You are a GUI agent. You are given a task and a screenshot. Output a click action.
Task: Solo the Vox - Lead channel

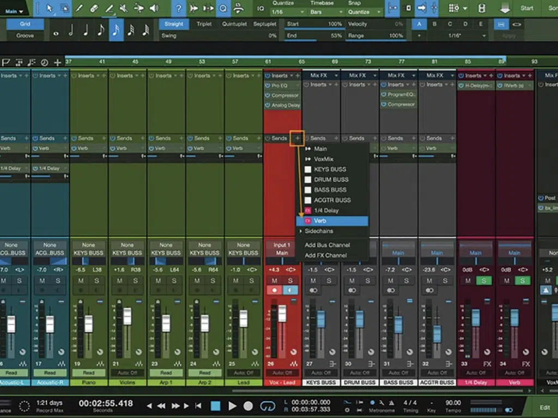click(290, 281)
